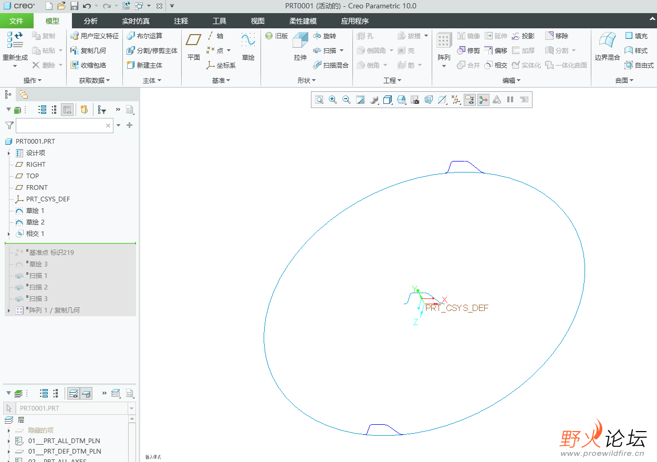Click the 旋转 revolve tool
The image size is (657, 462).
point(325,36)
